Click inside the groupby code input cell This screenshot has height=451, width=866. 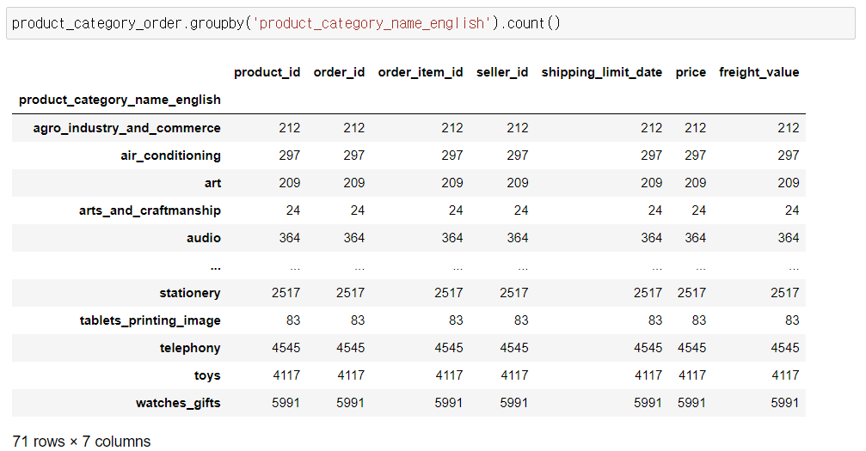(x=431, y=23)
